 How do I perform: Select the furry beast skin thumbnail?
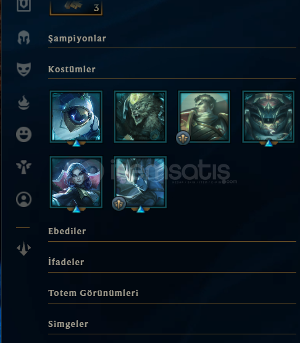(x=140, y=117)
